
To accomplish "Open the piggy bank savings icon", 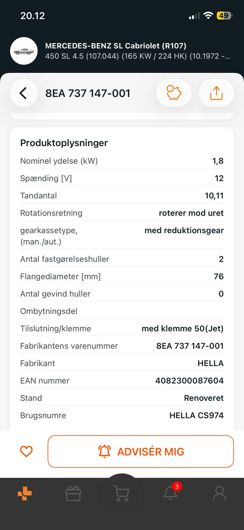I will coord(174,93).
